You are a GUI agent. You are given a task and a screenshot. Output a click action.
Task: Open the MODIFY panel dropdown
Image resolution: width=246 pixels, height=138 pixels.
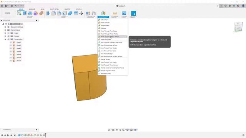pyautogui.click(x=64, y=17)
